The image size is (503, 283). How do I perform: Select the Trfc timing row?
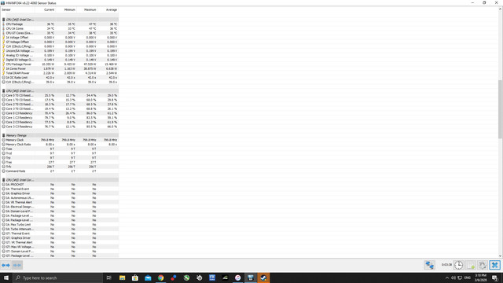(x=60, y=167)
